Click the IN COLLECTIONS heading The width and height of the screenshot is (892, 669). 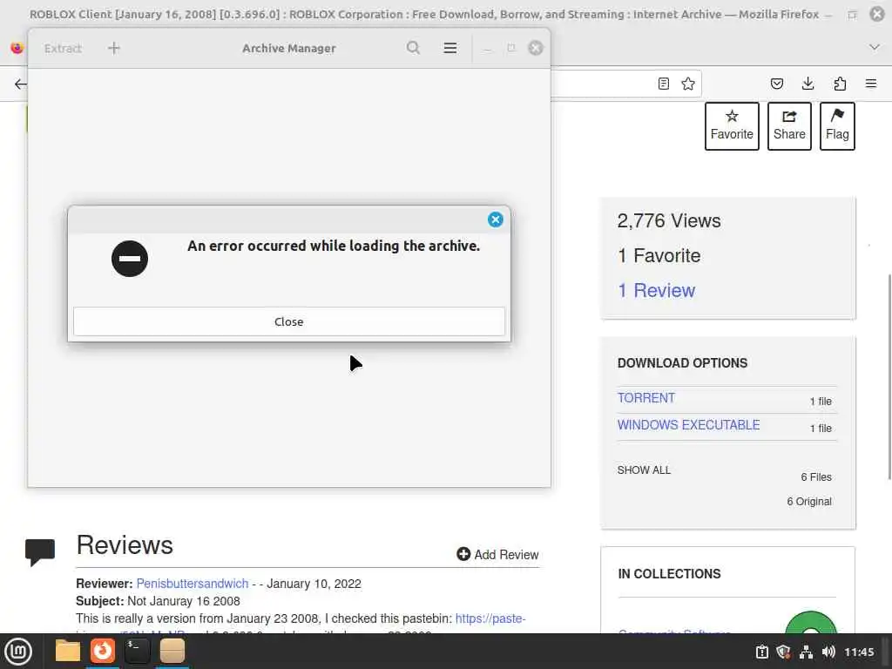pos(669,574)
